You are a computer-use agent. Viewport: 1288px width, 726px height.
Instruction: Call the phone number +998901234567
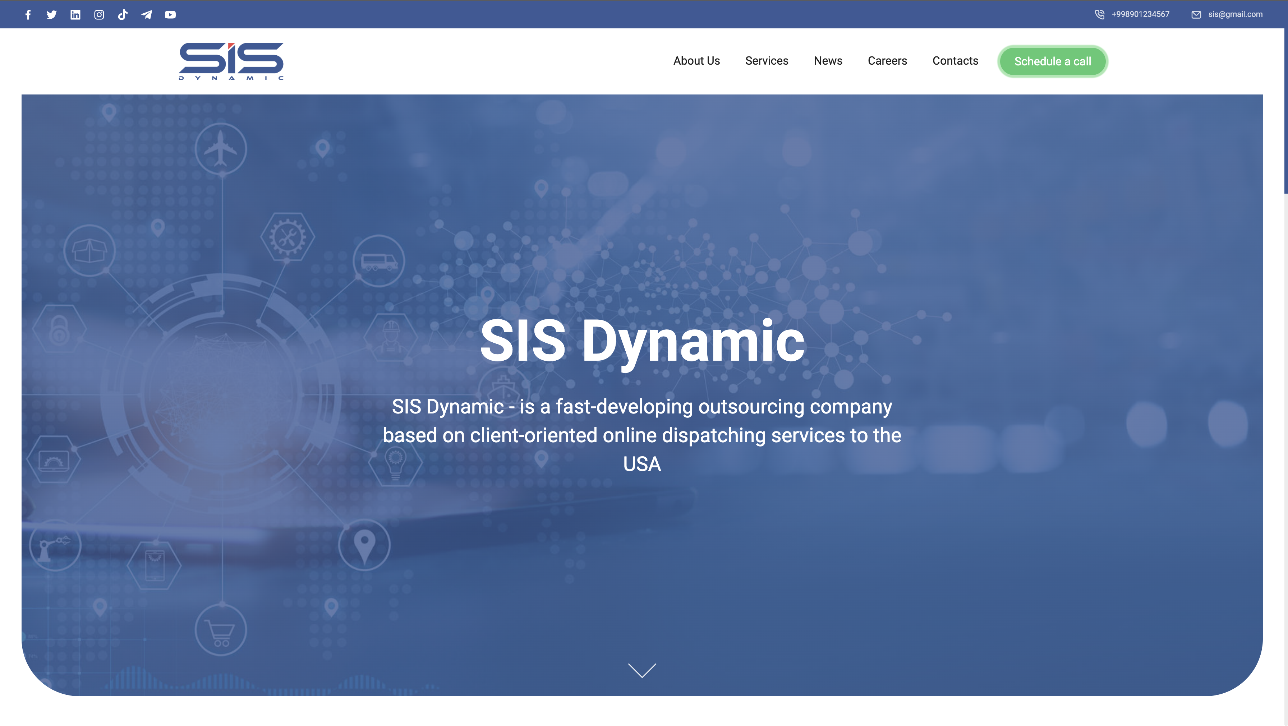click(x=1141, y=14)
